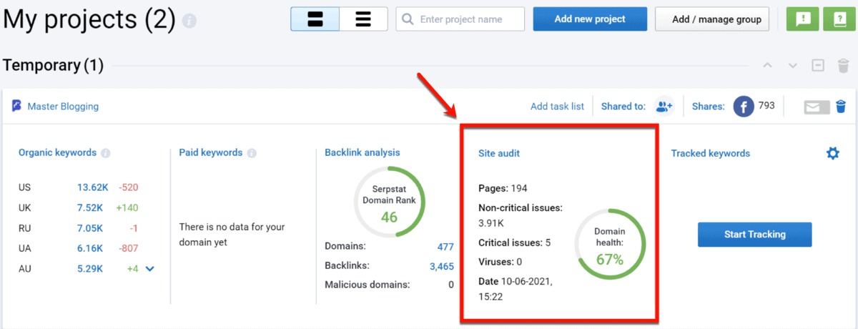Collapse the Temporary group with minus icon
This screenshot has height=329, width=858.
tap(818, 66)
